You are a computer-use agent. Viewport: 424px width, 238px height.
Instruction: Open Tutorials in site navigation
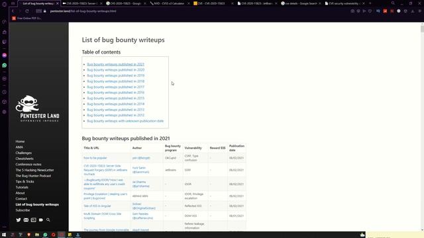[x=22, y=187]
